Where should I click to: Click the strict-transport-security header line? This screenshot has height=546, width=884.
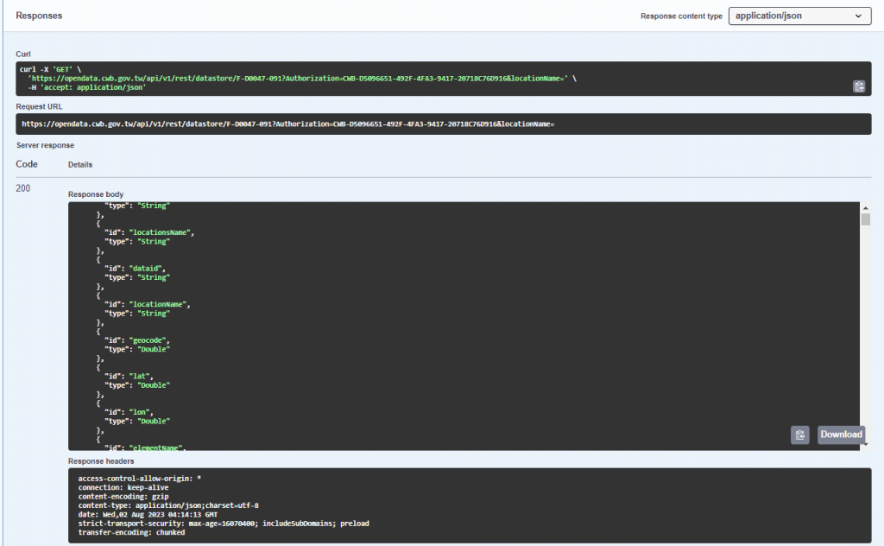click(x=224, y=524)
